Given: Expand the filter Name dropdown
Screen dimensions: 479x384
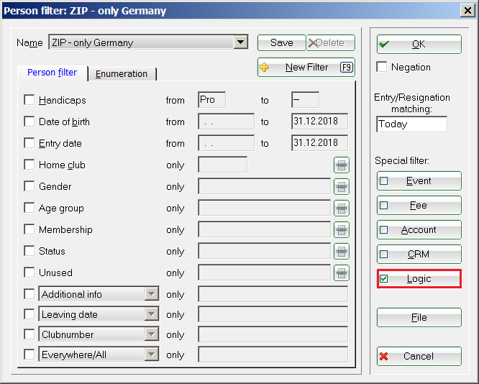Looking at the screenshot, I should click(x=241, y=43).
